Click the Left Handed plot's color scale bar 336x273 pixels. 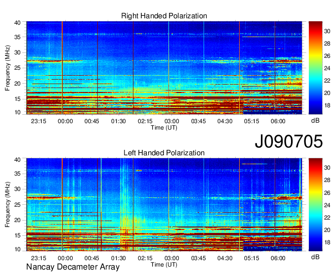[x=315, y=205]
